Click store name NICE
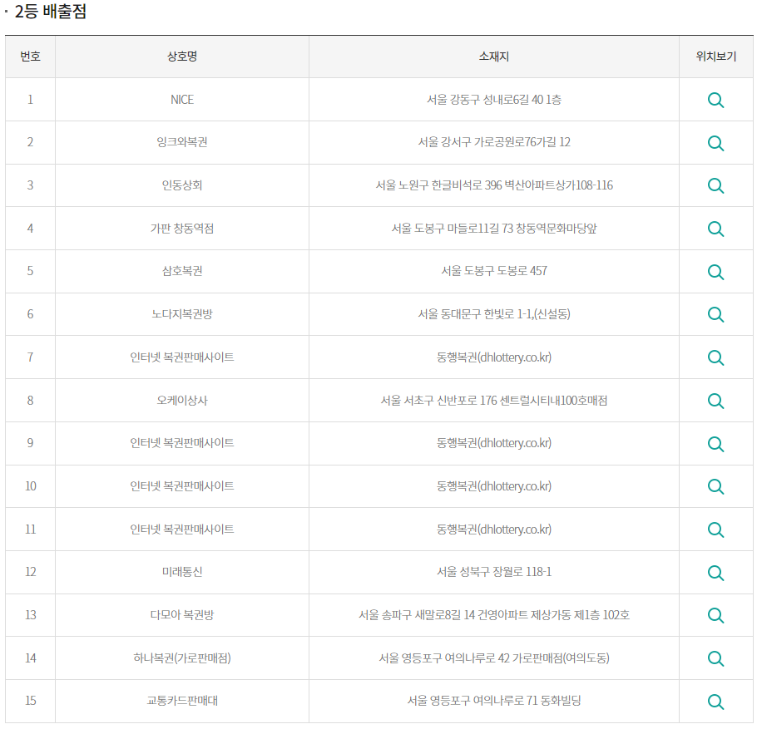Viewport: 757px width, 729px height. pyautogui.click(x=182, y=100)
